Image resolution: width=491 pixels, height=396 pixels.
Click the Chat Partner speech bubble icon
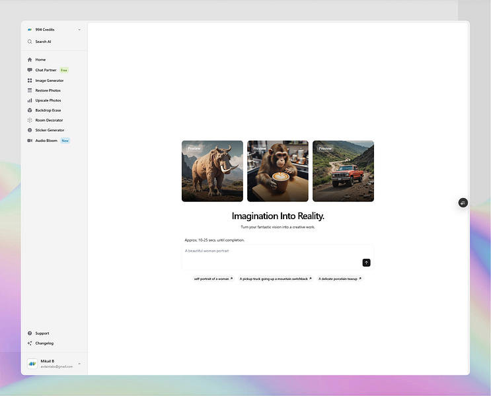(30, 70)
